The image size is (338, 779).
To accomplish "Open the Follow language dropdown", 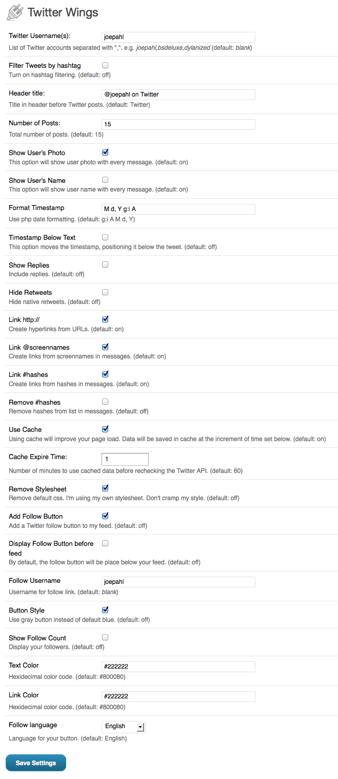I will 124,726.
